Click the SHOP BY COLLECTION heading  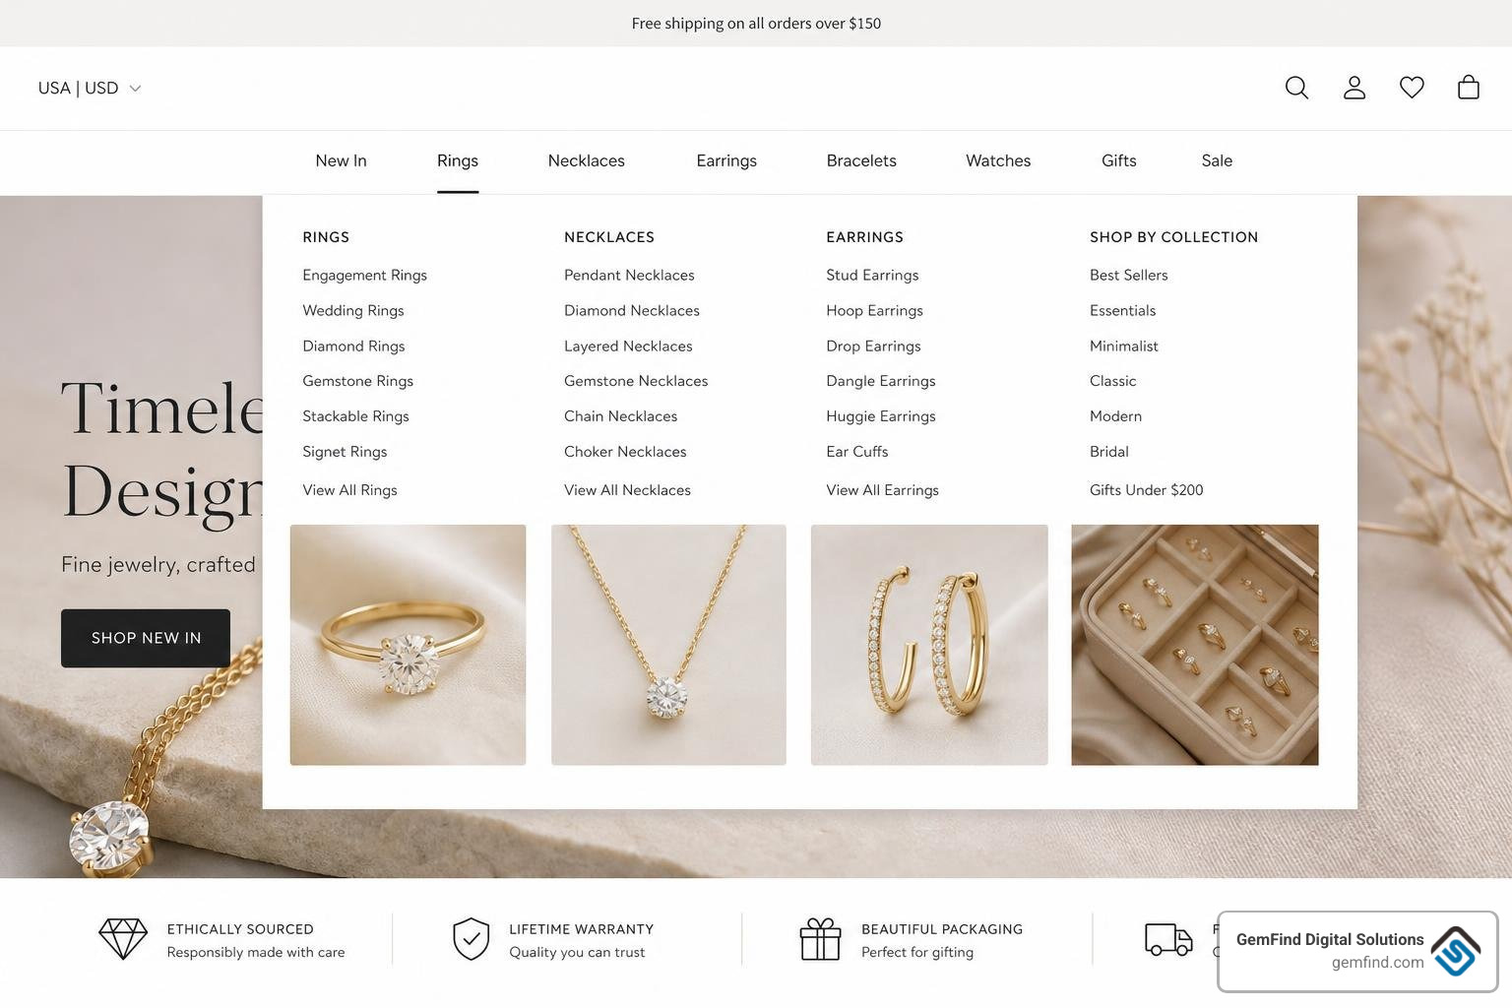[1173, 237]
